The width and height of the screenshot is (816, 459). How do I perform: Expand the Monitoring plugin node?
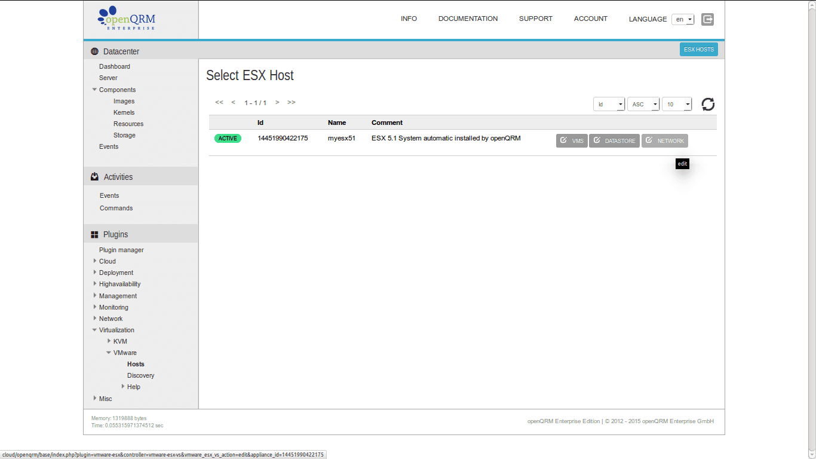click(x=94, y=307)
